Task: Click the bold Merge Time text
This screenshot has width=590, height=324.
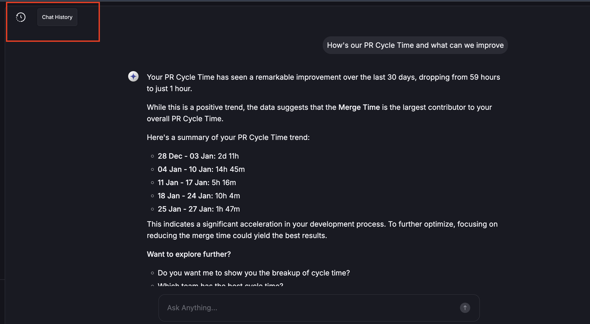Action: 359,107
